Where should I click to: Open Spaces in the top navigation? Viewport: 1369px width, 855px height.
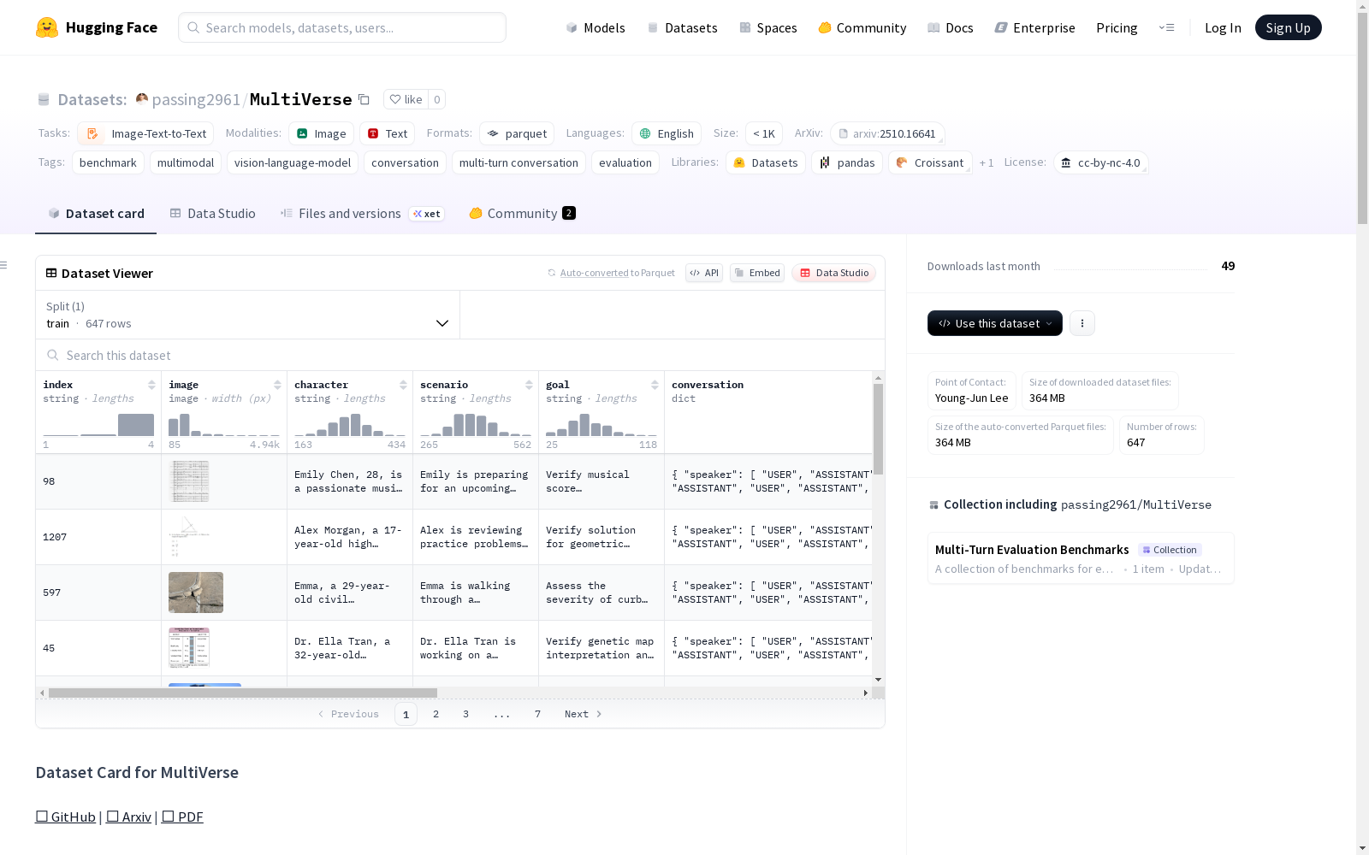tap(768, 27)
